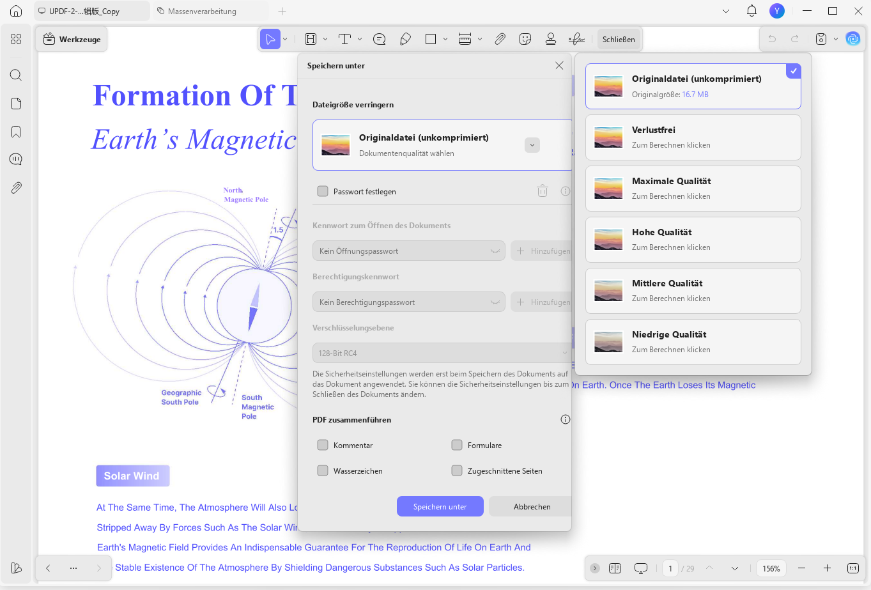The width and height of the screenshot is (871, 590).
Task: Click the redo arrow
Action: point(795,39)
